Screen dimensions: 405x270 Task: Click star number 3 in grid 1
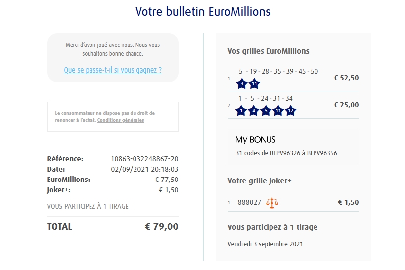click(x=242, y=84)
